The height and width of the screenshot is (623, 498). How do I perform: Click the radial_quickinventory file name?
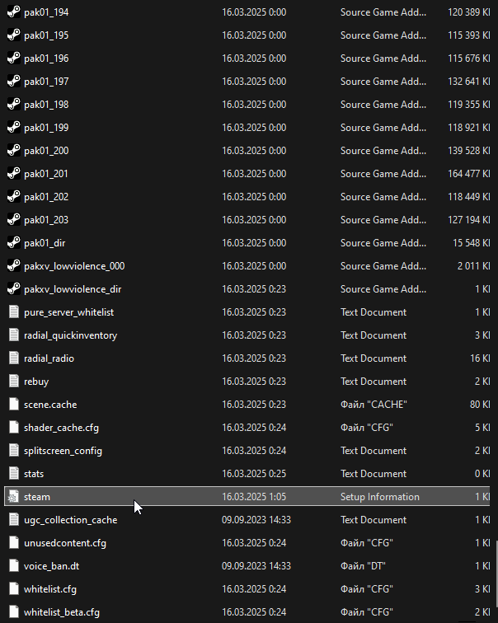70,335
